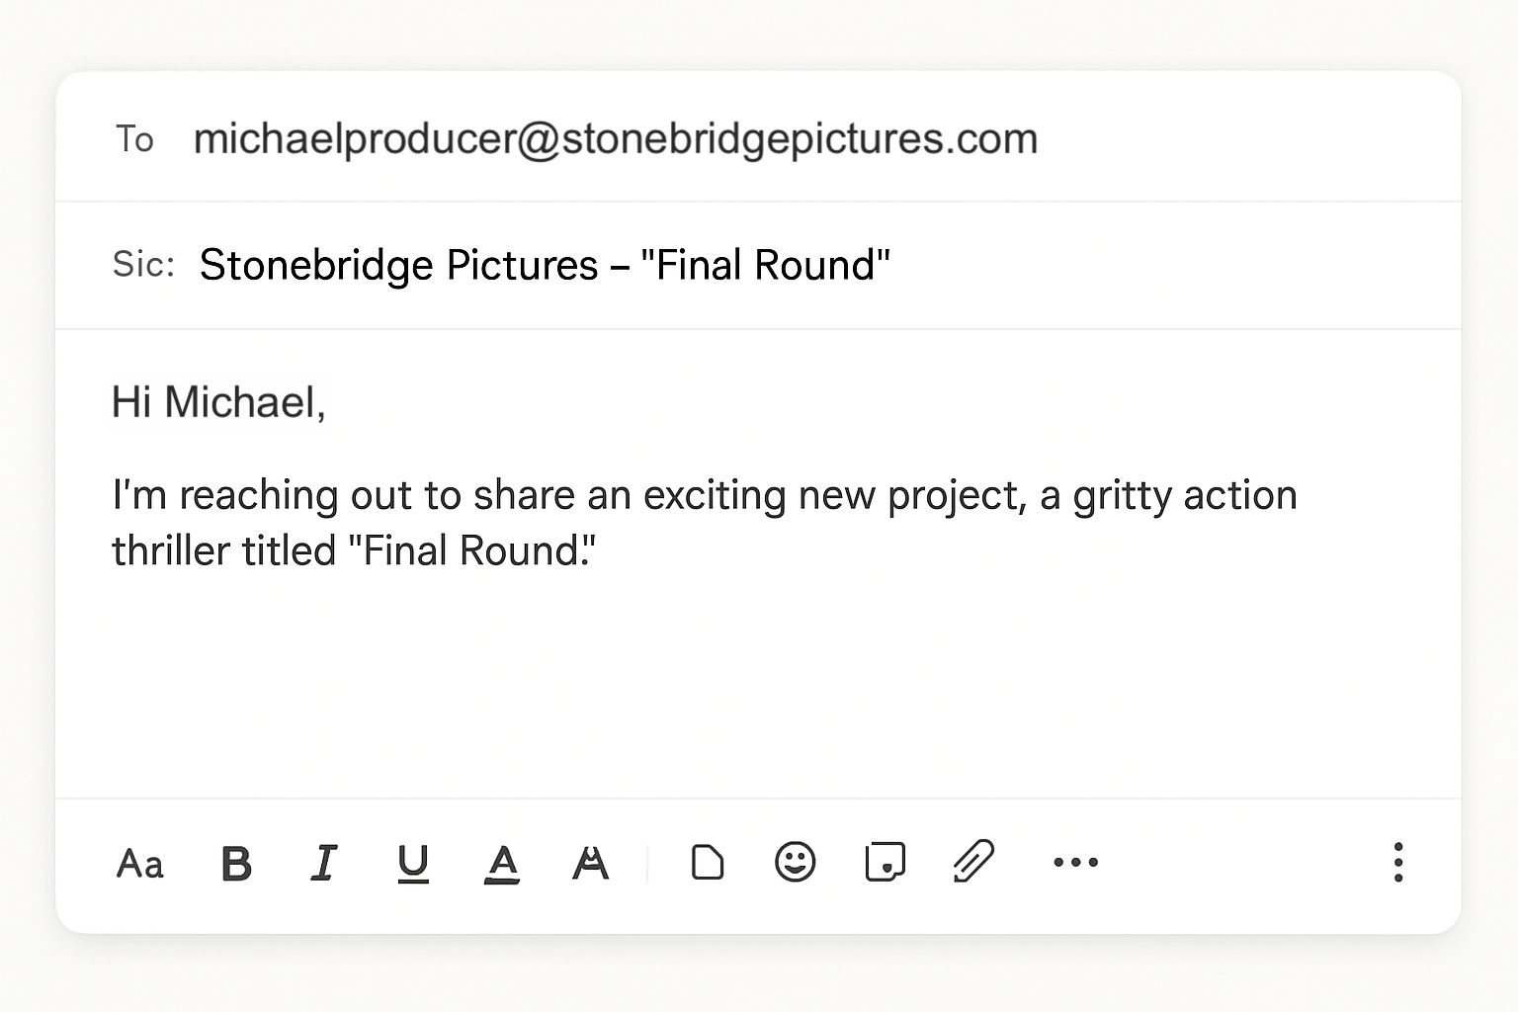Attach a file using the paperclip icon
1518x1012 pixels.
973,861
